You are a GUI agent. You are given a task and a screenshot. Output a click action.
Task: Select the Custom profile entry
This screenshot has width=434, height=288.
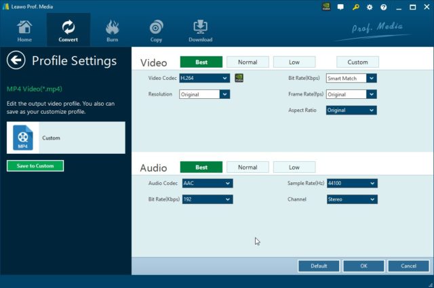66,138
